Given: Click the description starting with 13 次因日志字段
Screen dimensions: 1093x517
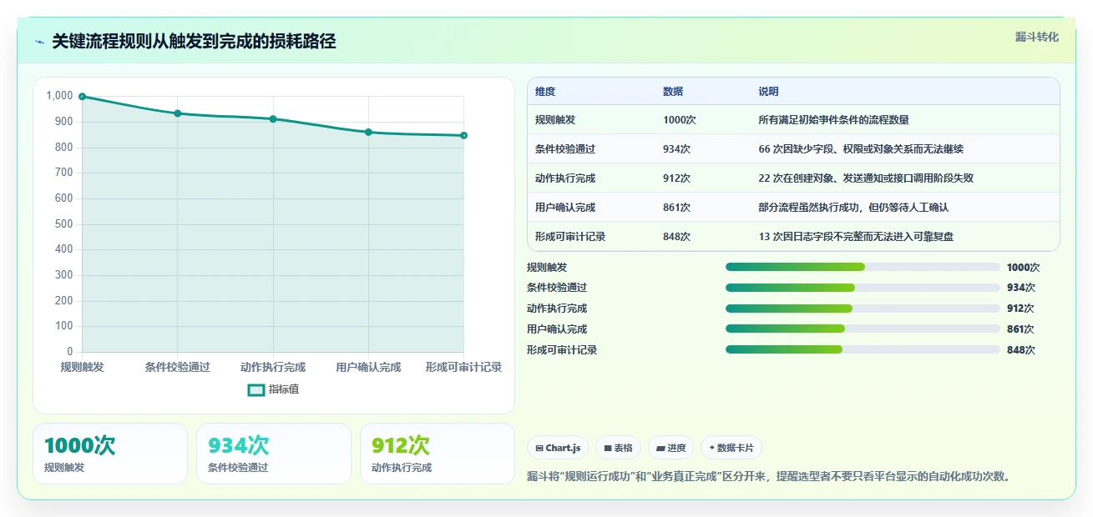Looking at the screenshot, I should click(856, 237).
